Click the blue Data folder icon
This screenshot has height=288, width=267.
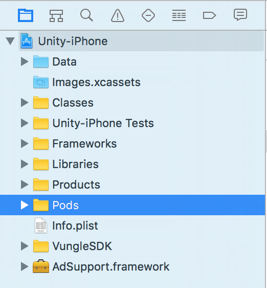click(x=41, y=61)
